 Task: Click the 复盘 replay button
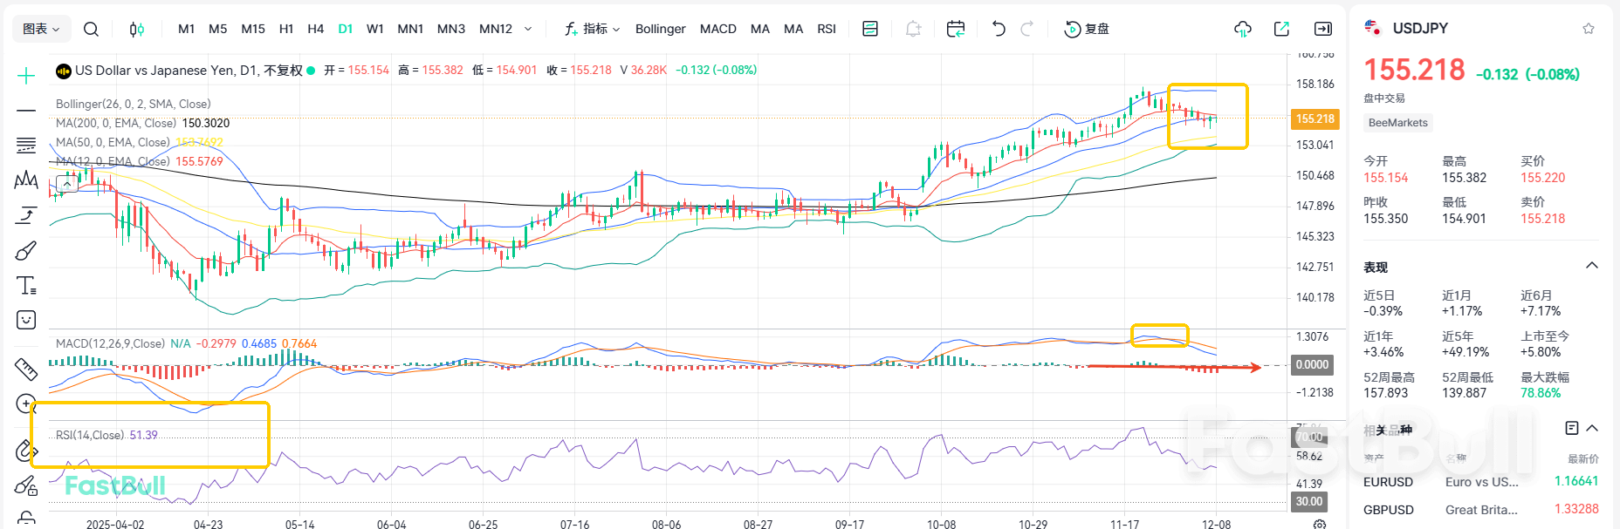[x=1087, y=29]
